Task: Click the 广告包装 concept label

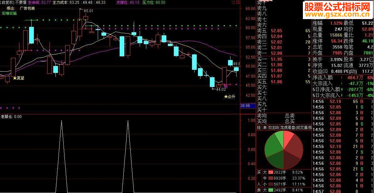Action: 28,8
